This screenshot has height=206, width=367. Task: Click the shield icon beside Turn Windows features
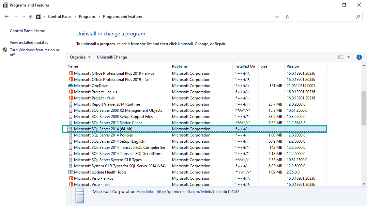click(5, 50)
